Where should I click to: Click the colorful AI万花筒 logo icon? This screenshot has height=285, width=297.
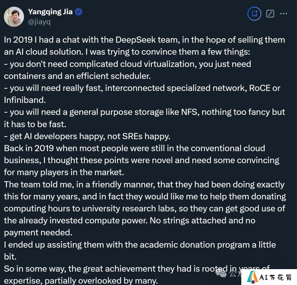tap(252, 277)
